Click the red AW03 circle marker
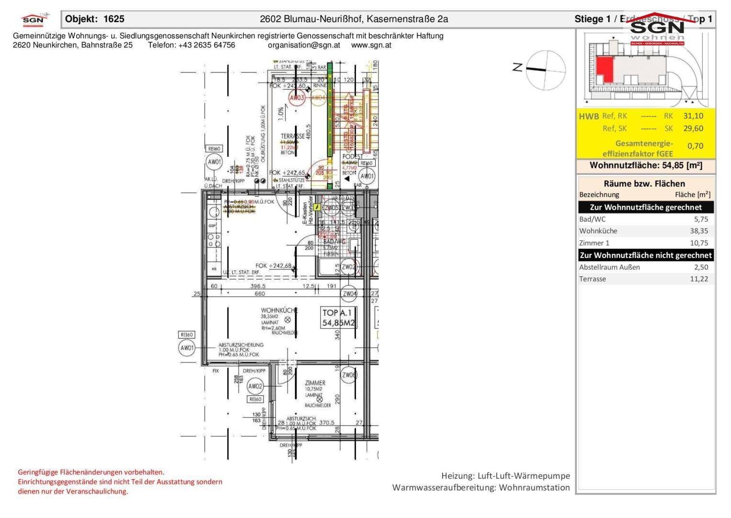 click(297, 98)
